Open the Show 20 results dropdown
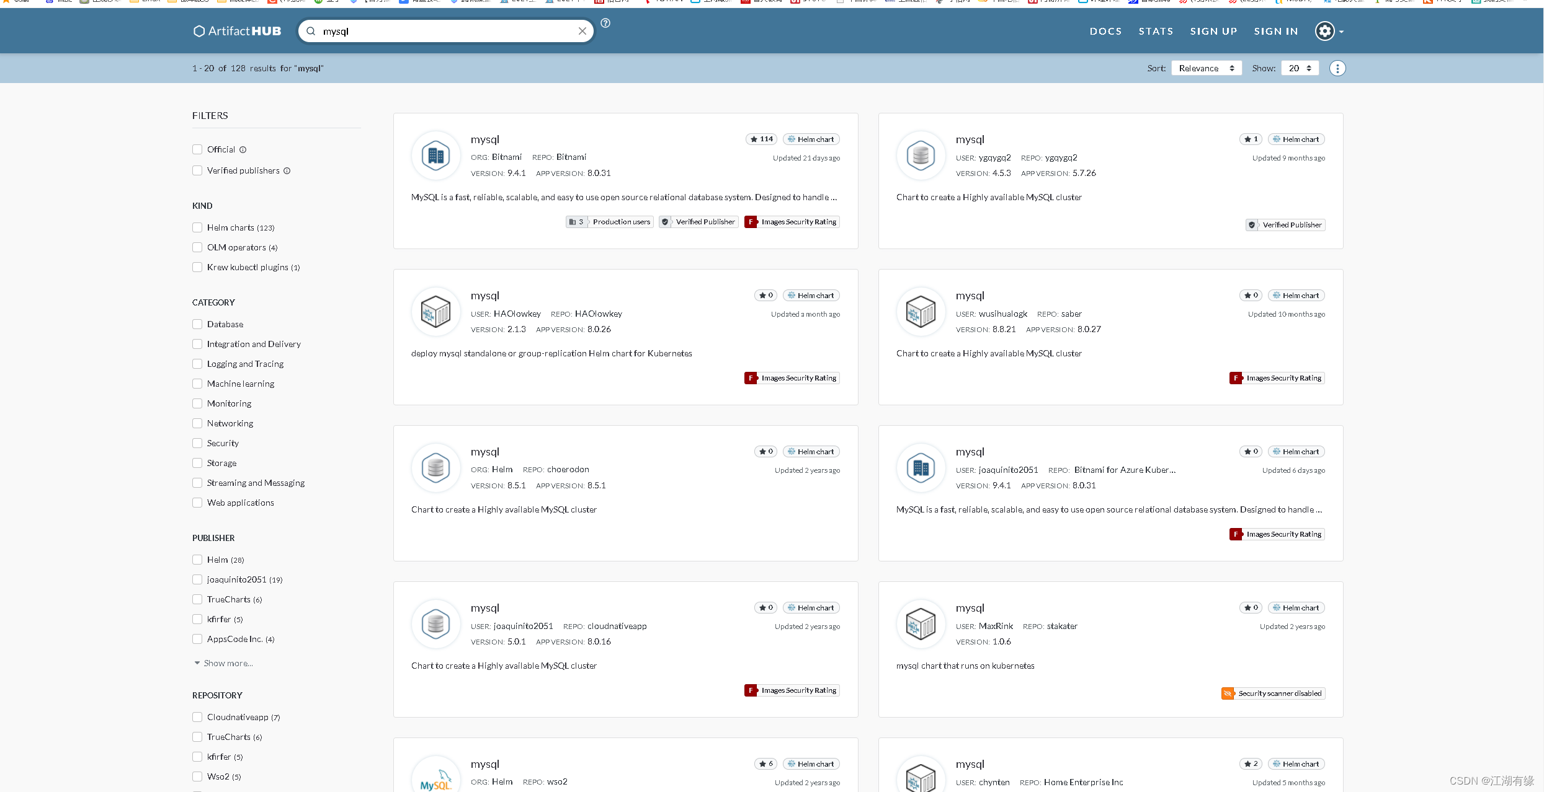This screenshot has width=1544, height=792. tap(1300, 68)
